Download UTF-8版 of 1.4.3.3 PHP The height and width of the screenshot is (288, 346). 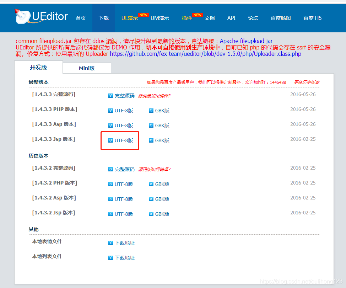click(x=124, y=111)
